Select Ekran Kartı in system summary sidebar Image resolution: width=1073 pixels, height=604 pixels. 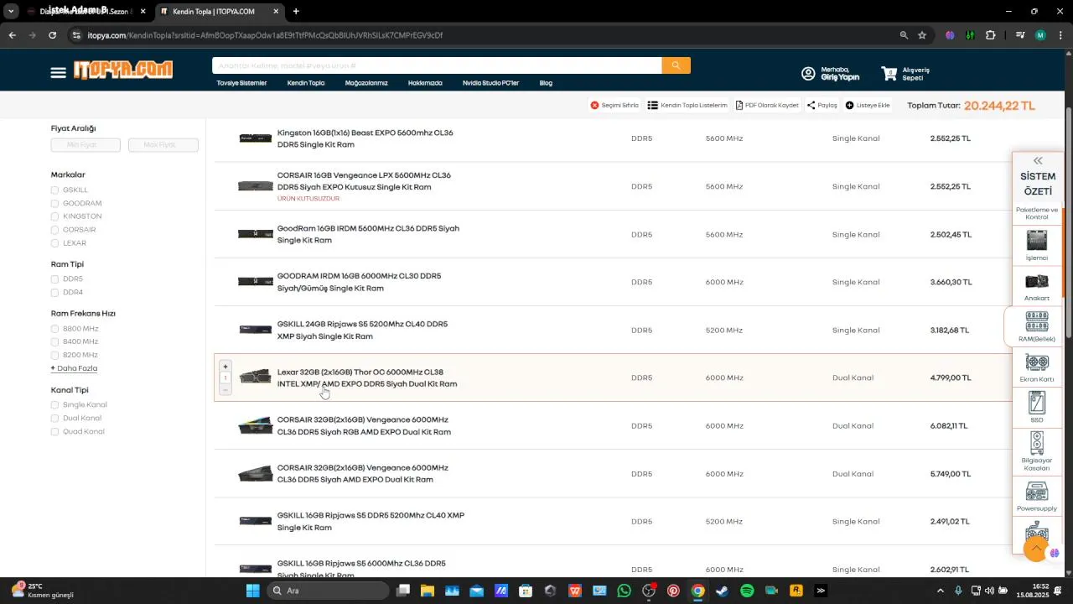1037,367
